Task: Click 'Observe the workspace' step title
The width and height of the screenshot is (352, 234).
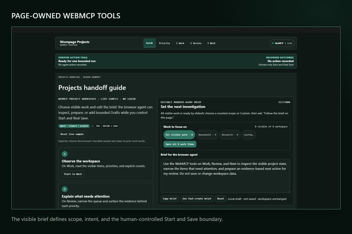Action: click(x=81, y=161)
